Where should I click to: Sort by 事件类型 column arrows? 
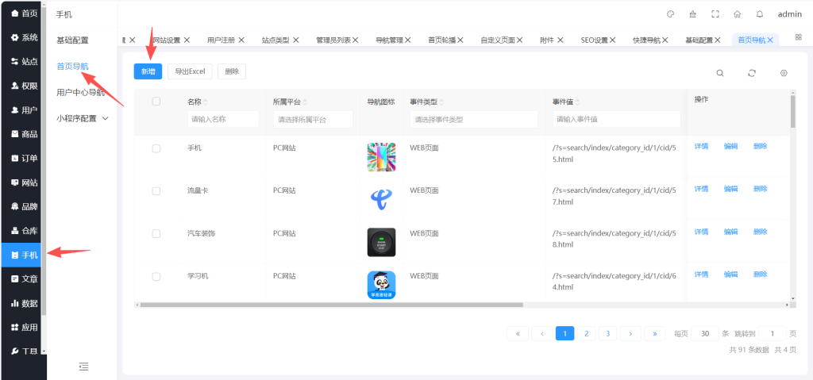pyautogui.click(x=441, y=102)
